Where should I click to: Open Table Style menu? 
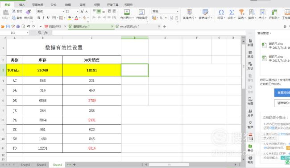click(206, 14)
